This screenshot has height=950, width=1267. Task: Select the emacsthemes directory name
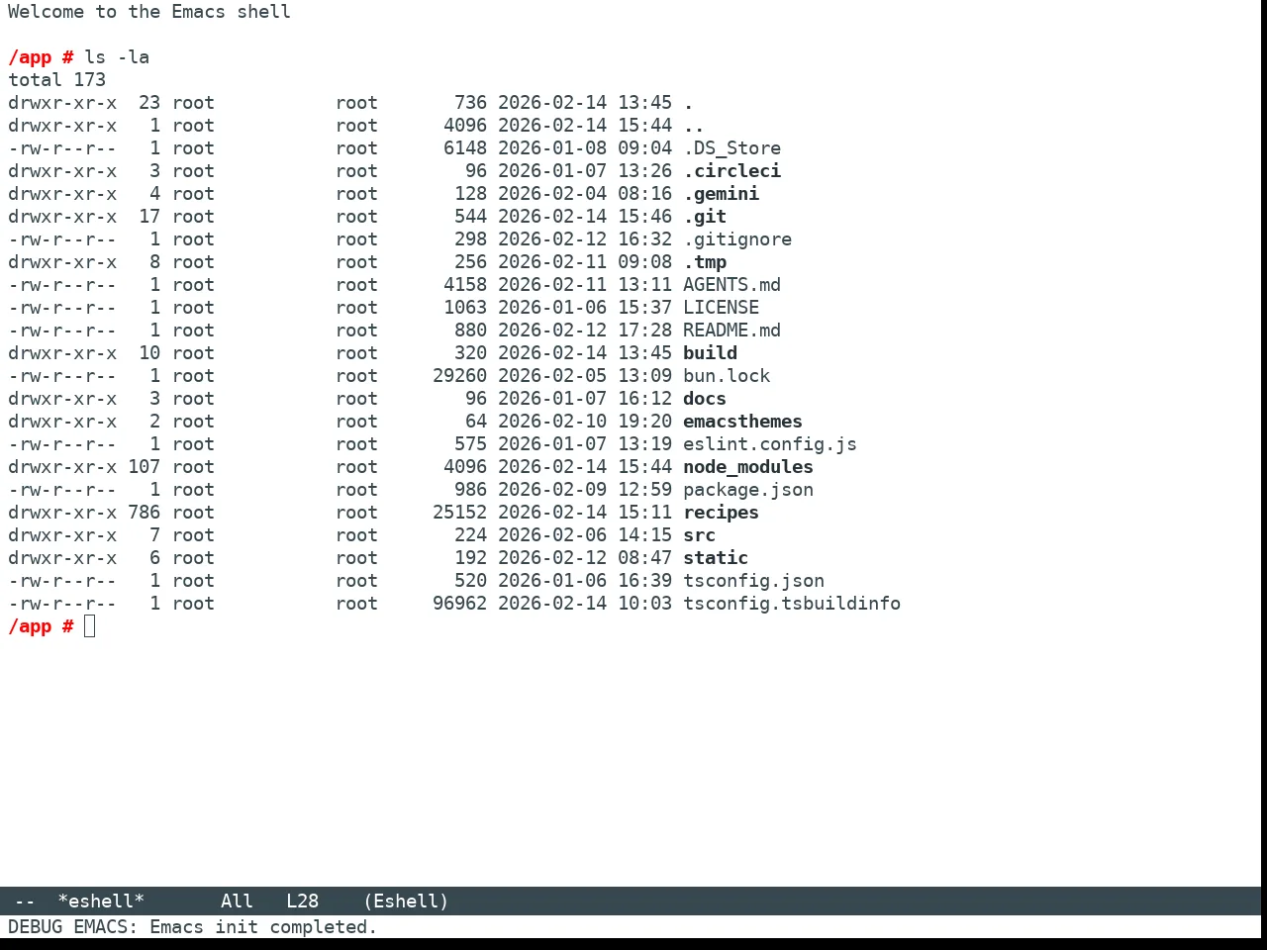742,422
